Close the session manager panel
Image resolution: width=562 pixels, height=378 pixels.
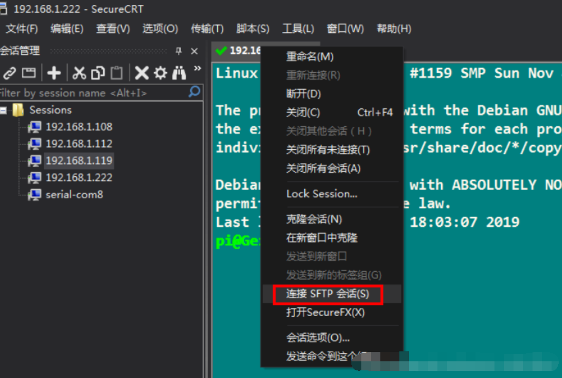pos(194,51)
